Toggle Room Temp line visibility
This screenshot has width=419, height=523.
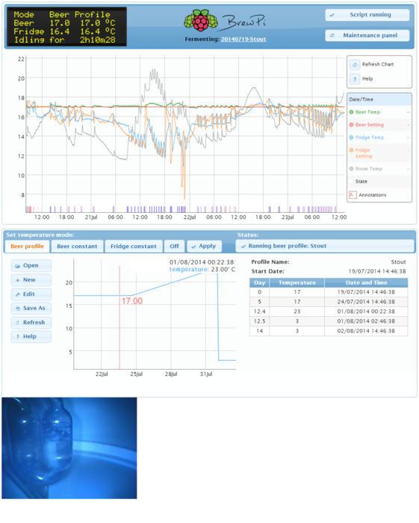point(379,169)
